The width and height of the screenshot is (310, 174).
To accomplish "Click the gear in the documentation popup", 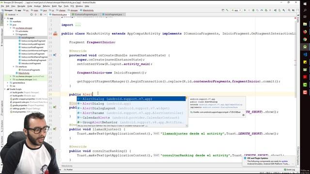I will click(x=243, y=115).
